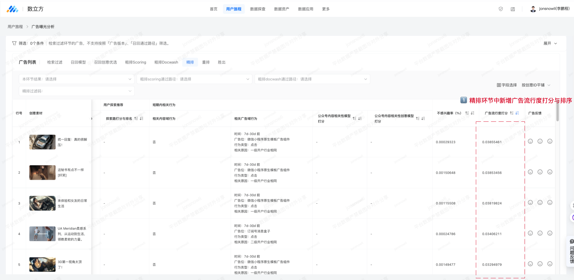This screenshot has width=574, height=280.
Task: Open car thumbnail in row 1
Action: click(x=42, y=142)
